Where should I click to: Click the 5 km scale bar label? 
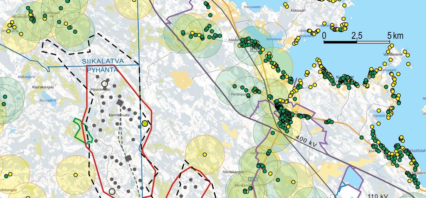click(396, 36)
